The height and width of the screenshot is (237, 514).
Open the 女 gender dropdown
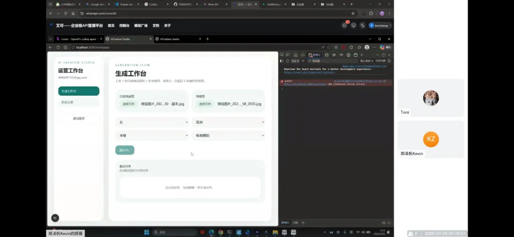152,123
